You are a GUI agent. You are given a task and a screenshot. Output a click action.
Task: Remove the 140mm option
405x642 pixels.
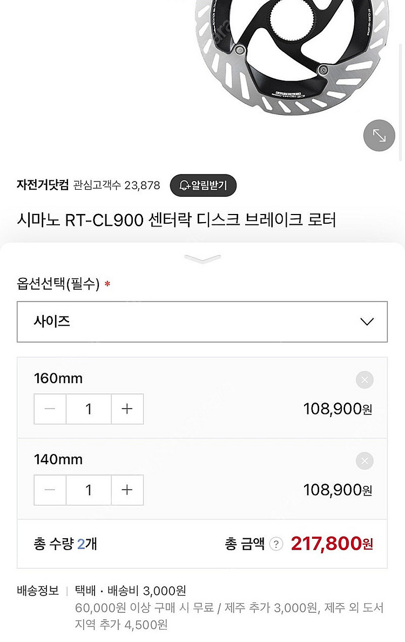point(364,461)
